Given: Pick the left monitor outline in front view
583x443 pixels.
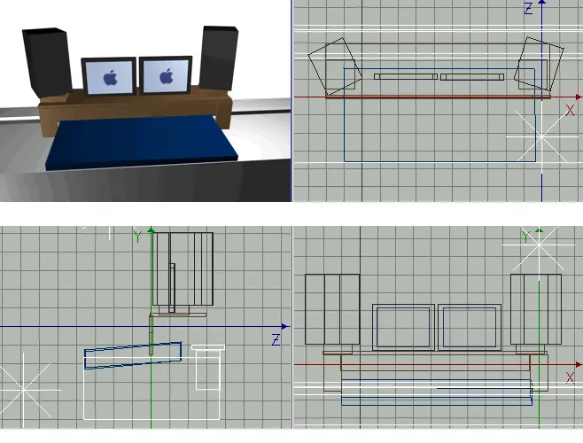Looking at the screenshot, I should [403, 327].
